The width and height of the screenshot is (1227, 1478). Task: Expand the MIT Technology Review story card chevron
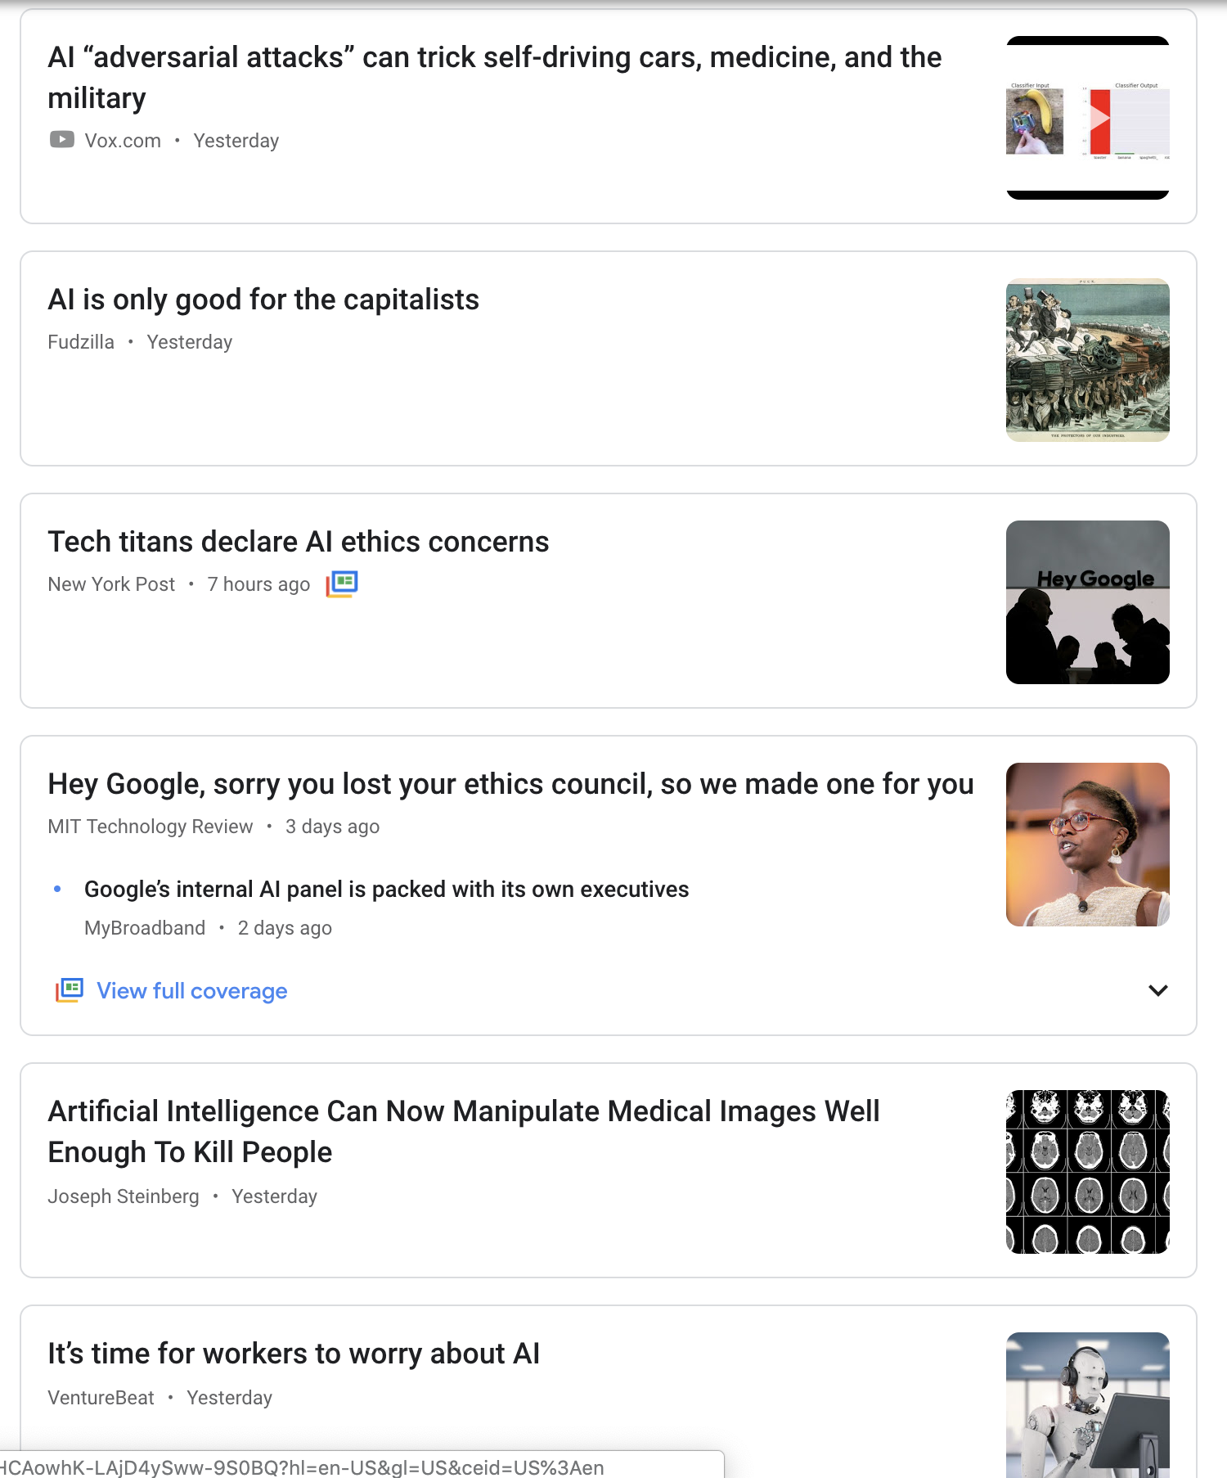1157,990
